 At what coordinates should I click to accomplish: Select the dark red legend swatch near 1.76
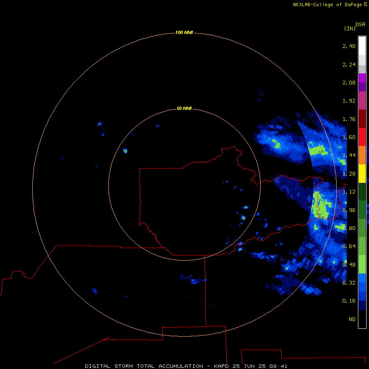point(362,118)
